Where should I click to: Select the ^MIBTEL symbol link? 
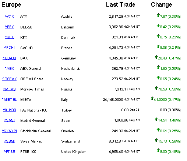9,100
